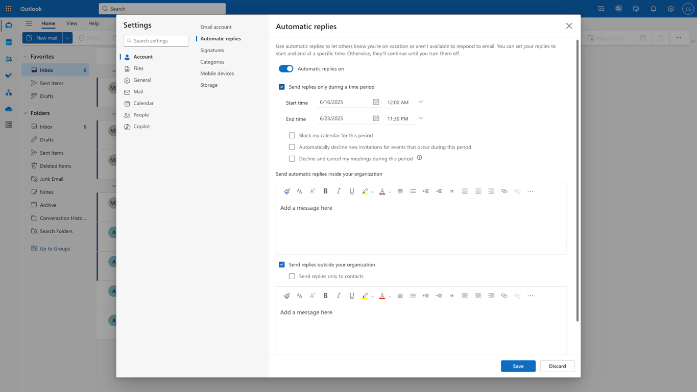The width and height of the screenshot is (697, 392).
Task: Turn off the Automatic replies toggle
Action: [286, 68]
